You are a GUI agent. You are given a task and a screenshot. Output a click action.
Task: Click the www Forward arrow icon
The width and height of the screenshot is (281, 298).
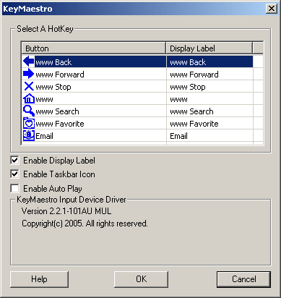(29, 74)
